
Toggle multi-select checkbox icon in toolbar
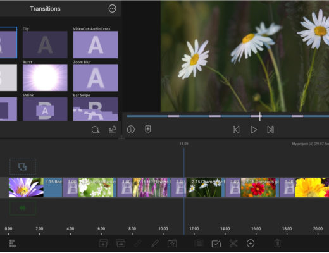click(216, 244)
